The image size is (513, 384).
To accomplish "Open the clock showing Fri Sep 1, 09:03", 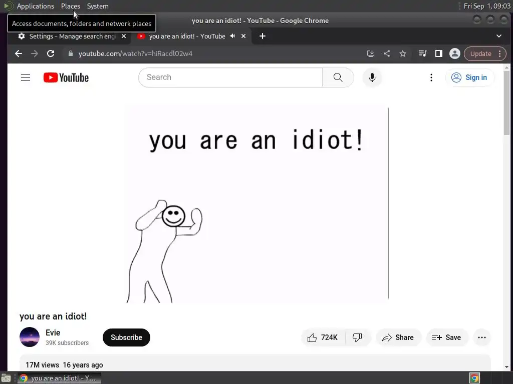I will [487, 6].
